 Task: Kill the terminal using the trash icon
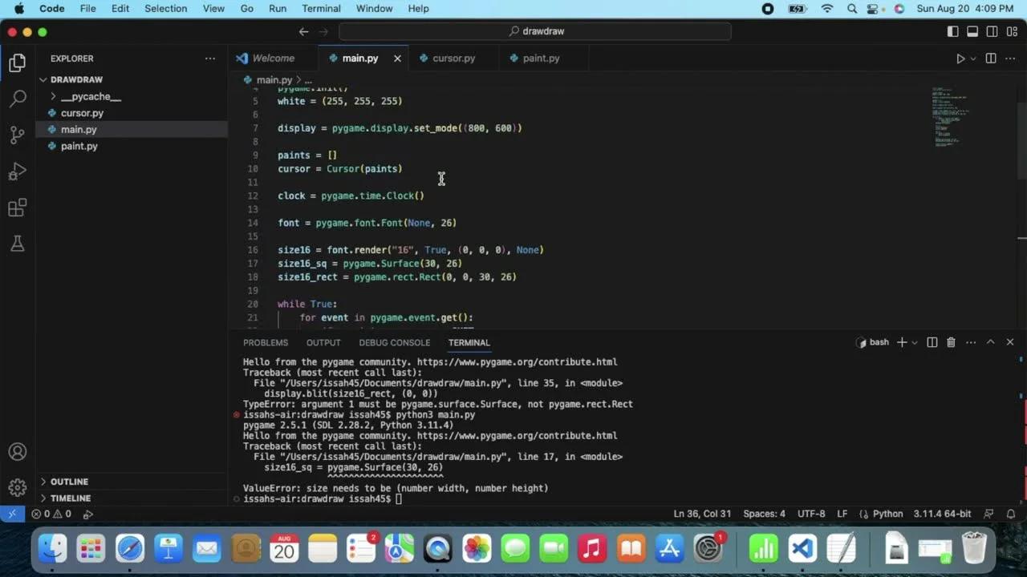click(951, 342)
